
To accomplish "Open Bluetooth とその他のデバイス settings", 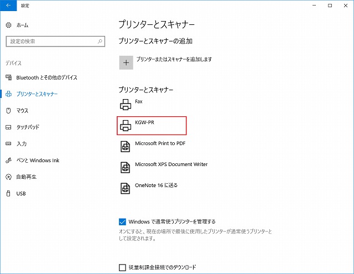I will (x=46, y=77).
